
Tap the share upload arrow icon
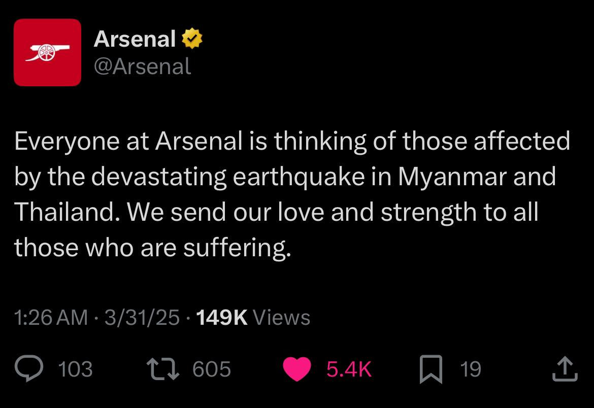[565, 369]
